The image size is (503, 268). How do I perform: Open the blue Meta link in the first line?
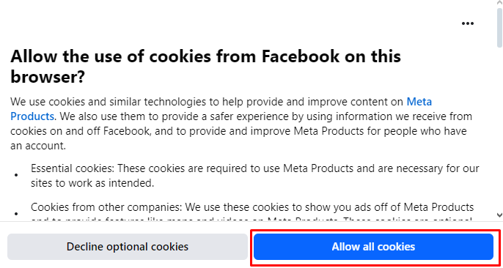[x=419, y=102]
